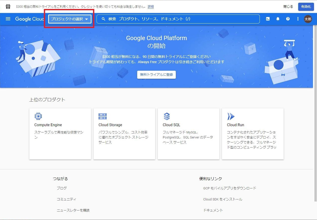Click the Cloud SQL stacked layers icon
The width and height of the screenshot is (317, 220).
[x=167, y=116]
